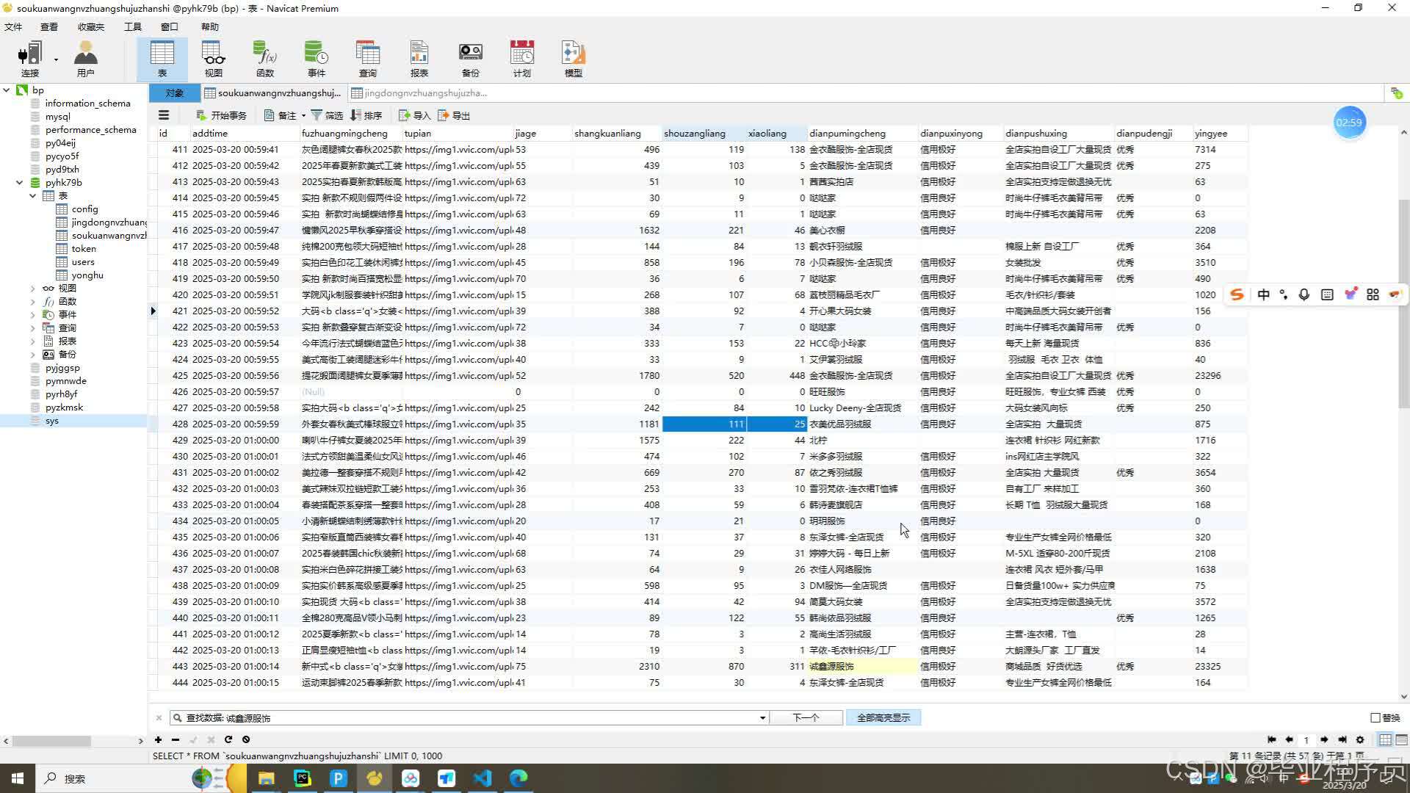The width and height of the screenshot is (1410, 793).
Task: Click the horizontal scrollbar thumb
Action: click(51, 741)
